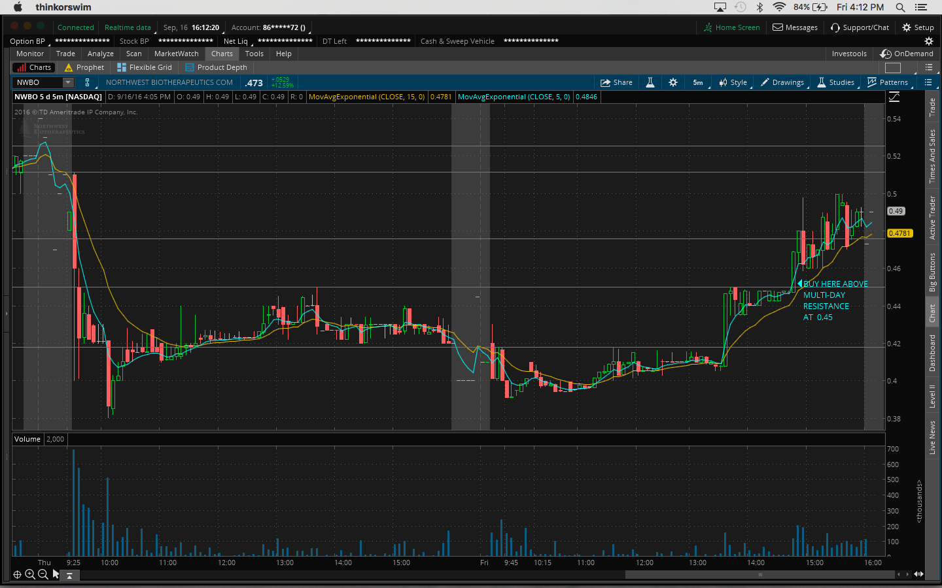942x588 pixels.
Task: Open the Charts sub-tab with bar icon
Action: coord(33,67)
